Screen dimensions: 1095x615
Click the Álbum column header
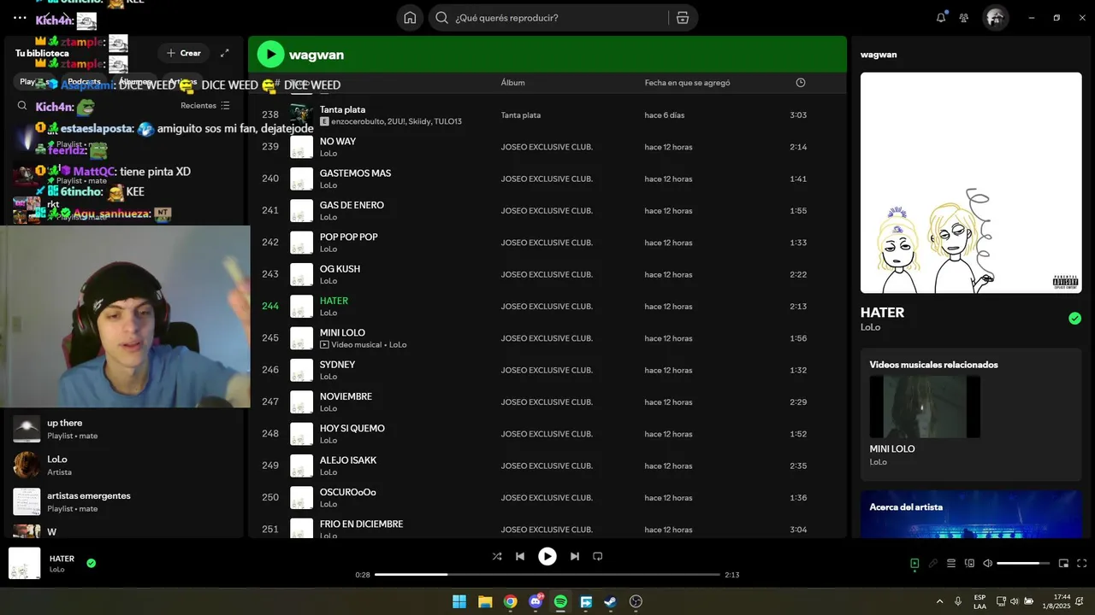(x=513, y=83)
